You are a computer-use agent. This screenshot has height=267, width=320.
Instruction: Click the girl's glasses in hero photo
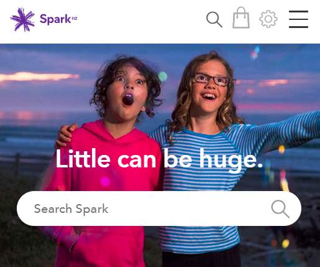pyautogui.click(x=213, y=79)
